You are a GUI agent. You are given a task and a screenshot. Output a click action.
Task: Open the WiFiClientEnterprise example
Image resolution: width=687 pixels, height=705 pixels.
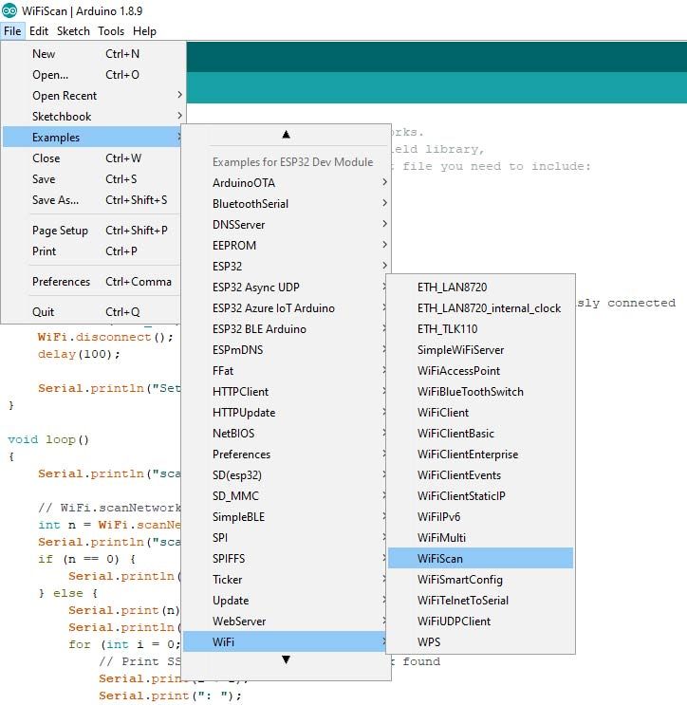[x=481, y=455]
